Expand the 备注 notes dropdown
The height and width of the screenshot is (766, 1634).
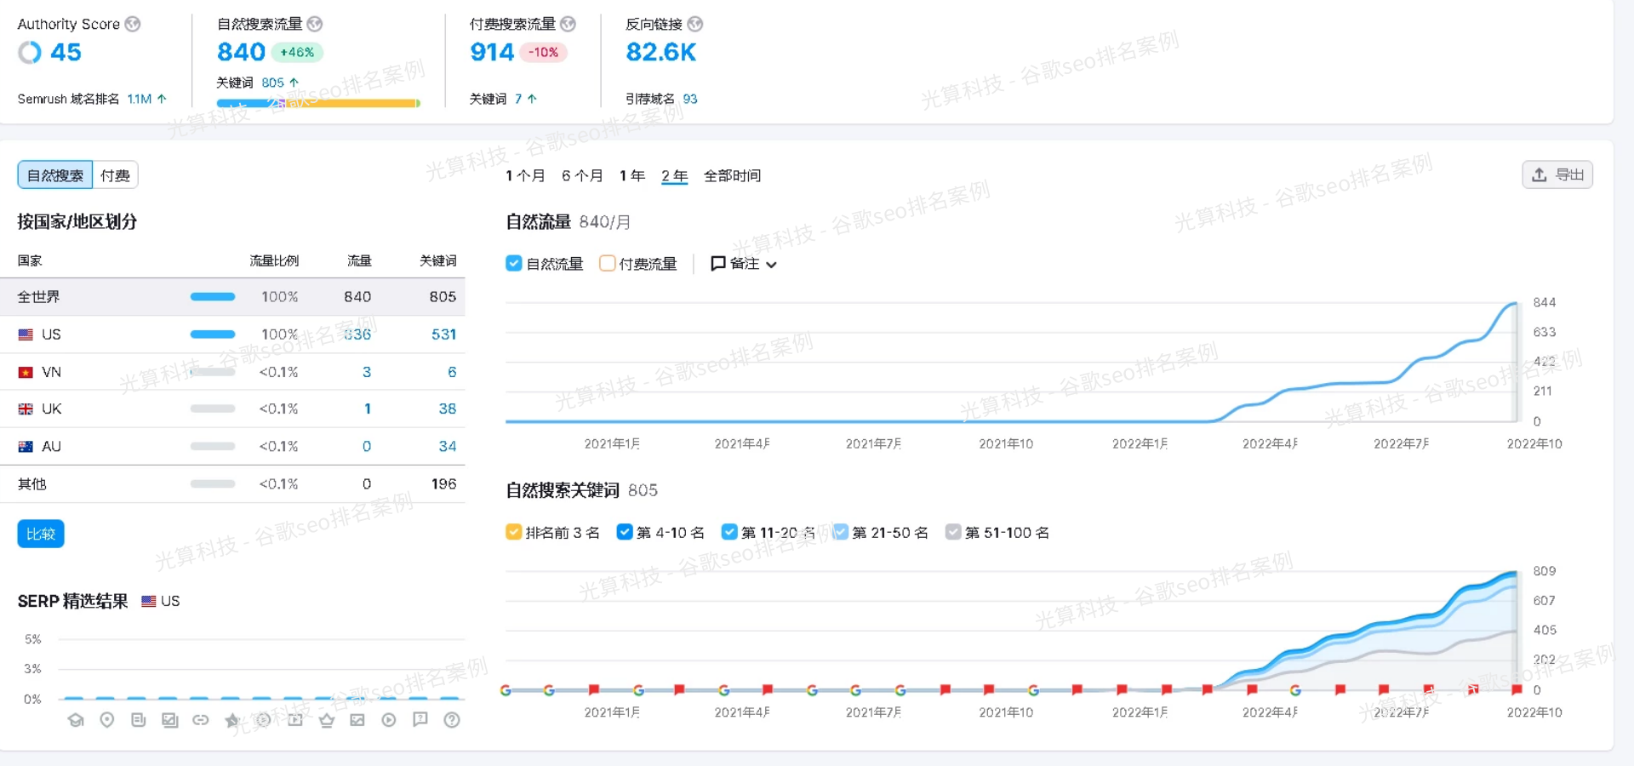(744, 264)
